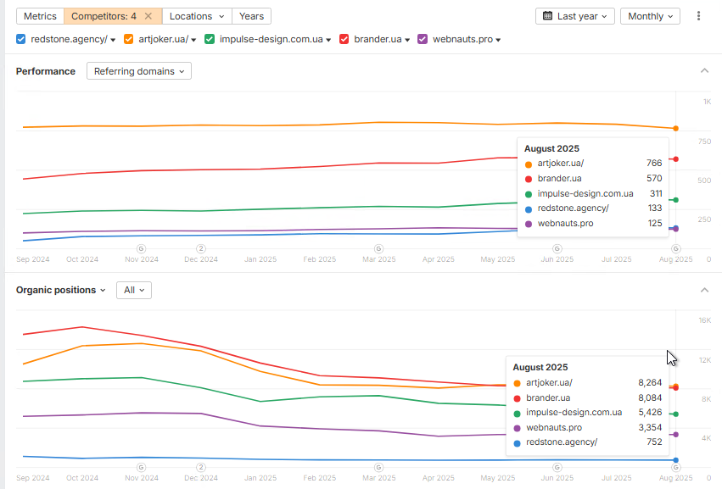Viewport: 722px width, 489px height.
Task: Collapse the Performance section chevron
Action: point(704,71)
